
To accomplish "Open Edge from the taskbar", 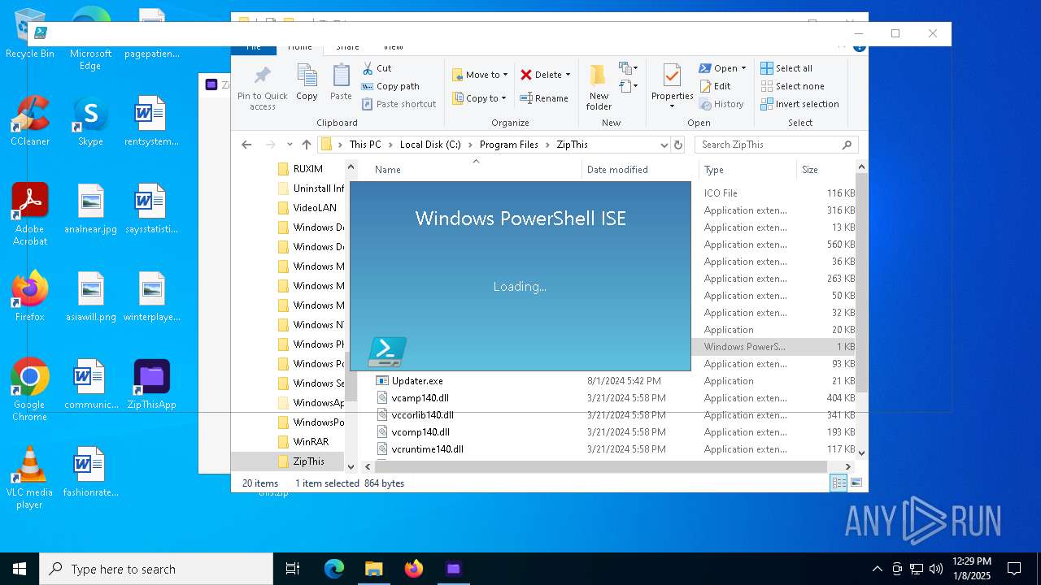I will (x=334, y=569).
